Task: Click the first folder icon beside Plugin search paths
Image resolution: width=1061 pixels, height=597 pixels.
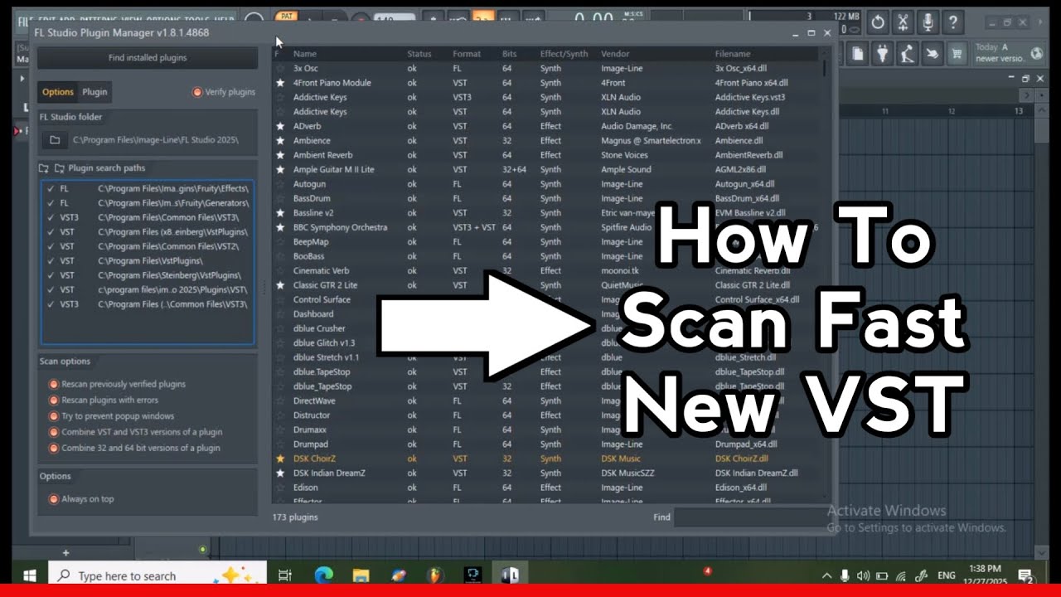Action: 44,168
